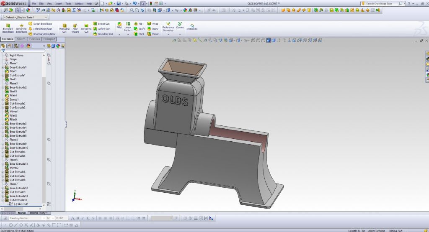The image size is (429, 232).
Task: Open the ConfigurationManager tab icon
Action: point(16,46)
